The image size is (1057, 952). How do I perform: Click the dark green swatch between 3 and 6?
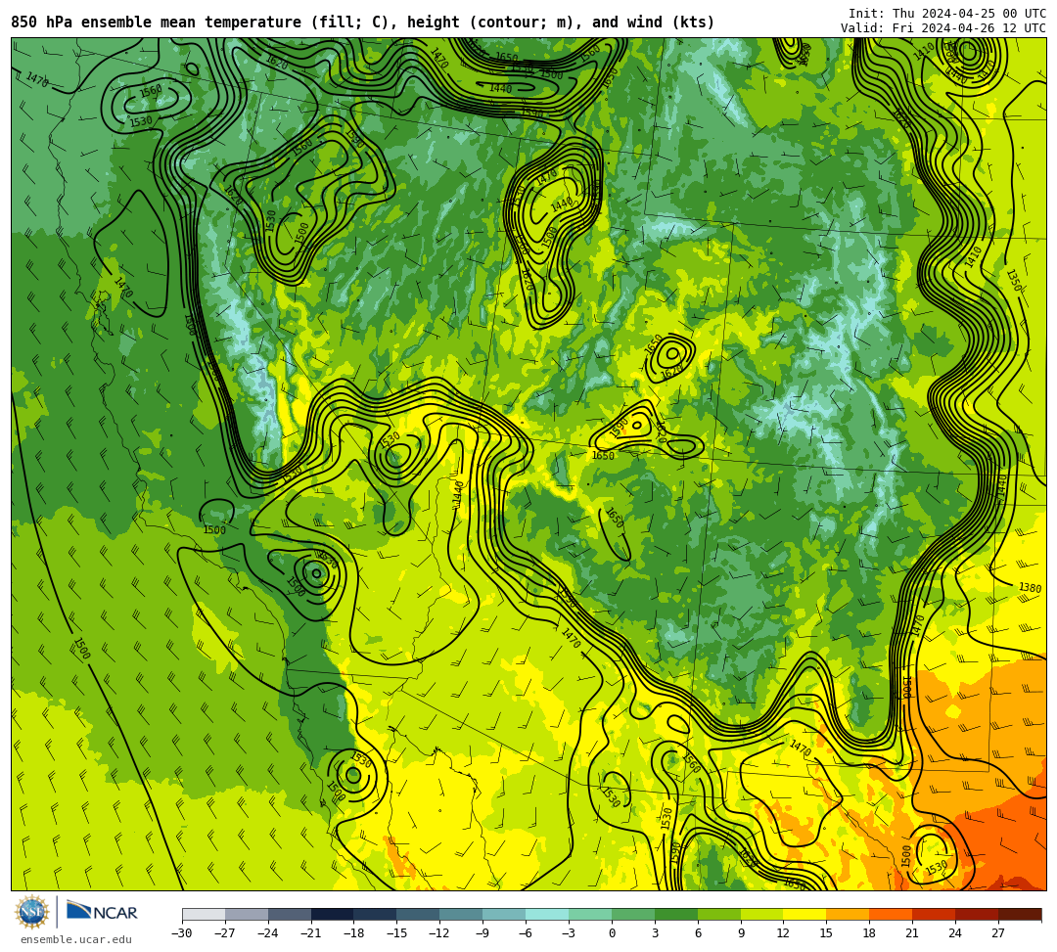(x=676, y=914)
